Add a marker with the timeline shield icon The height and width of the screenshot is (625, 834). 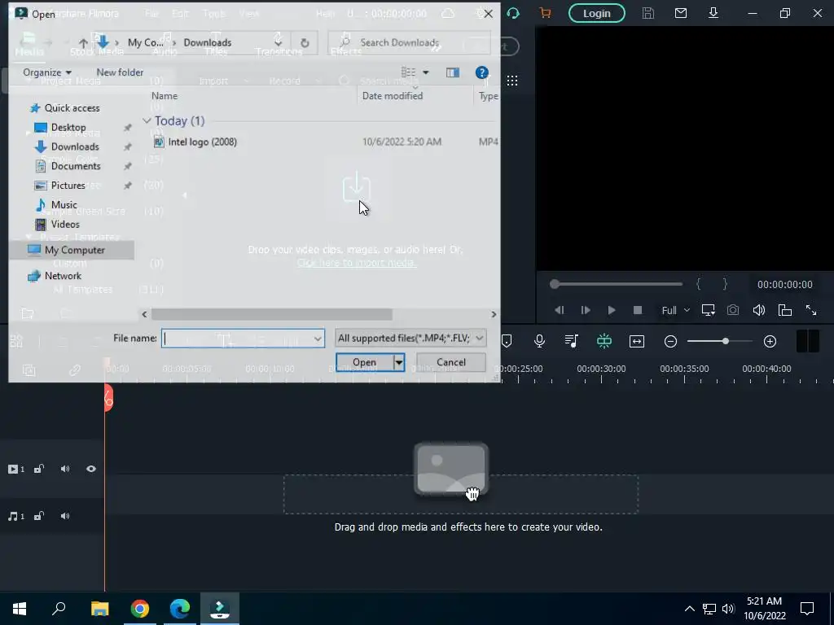coord(507,341)
